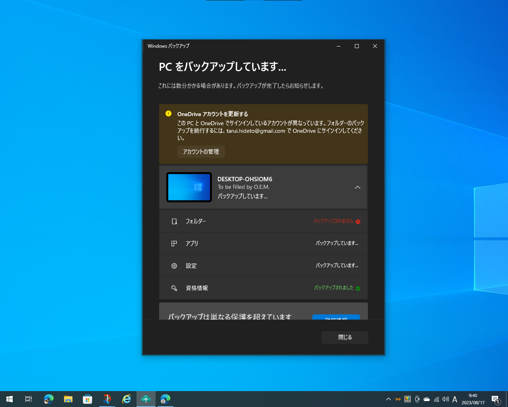
Task: Click the アカウントの管理 button
Action: 201,151
